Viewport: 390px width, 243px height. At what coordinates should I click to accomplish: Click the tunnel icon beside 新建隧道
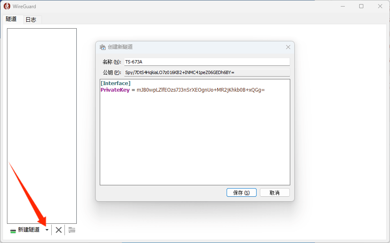[x=13, y=231]
